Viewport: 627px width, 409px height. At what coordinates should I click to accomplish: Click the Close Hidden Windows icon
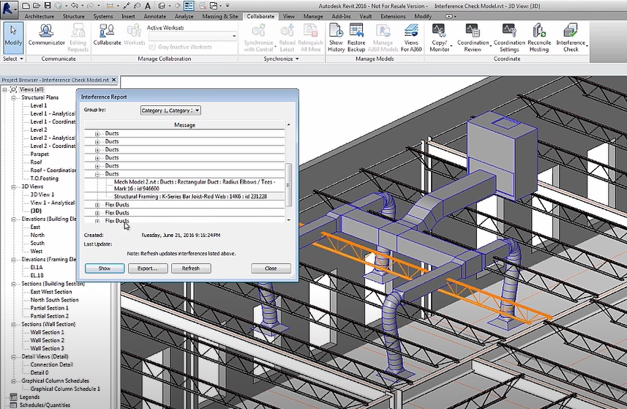tap(203, 6)
